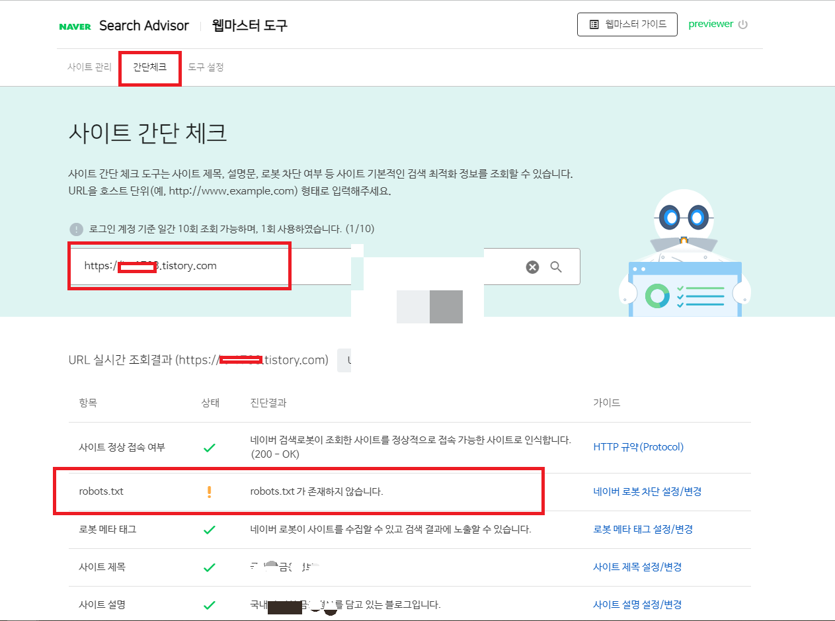Click the logout power icon
The width and height of the screenshot is (835, 621).
[x=743, y=24]
